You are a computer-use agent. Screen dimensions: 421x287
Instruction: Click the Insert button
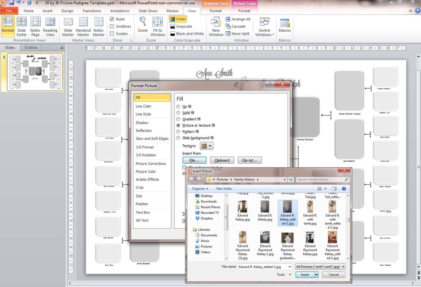305,275
